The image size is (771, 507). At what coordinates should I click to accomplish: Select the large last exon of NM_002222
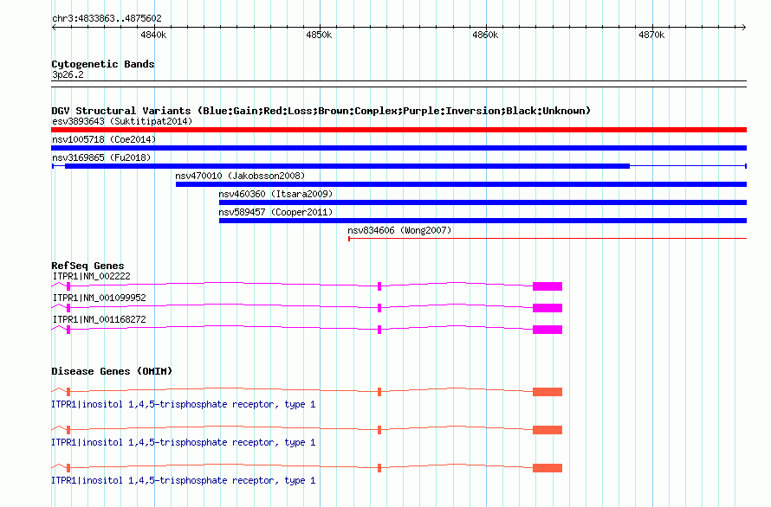point(547,286)
